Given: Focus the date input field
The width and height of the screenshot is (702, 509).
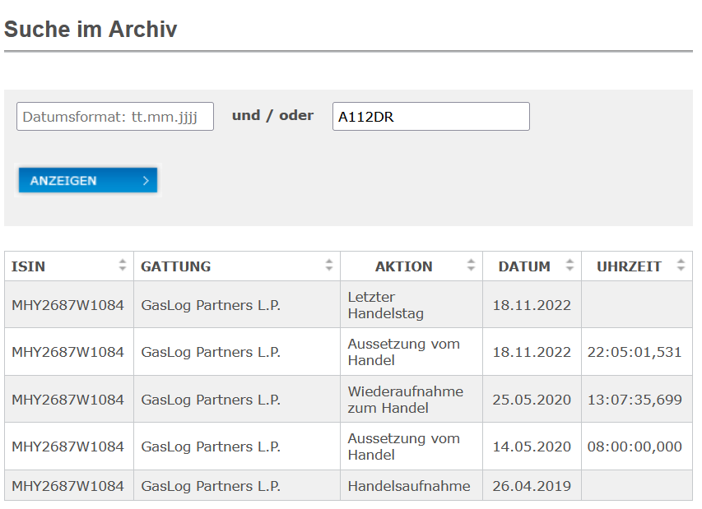Looking at the screenshot, I should click(x=115, y=117).
